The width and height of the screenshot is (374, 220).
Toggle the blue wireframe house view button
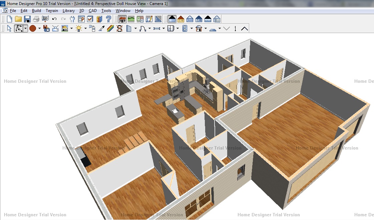[x=190, y=19]
